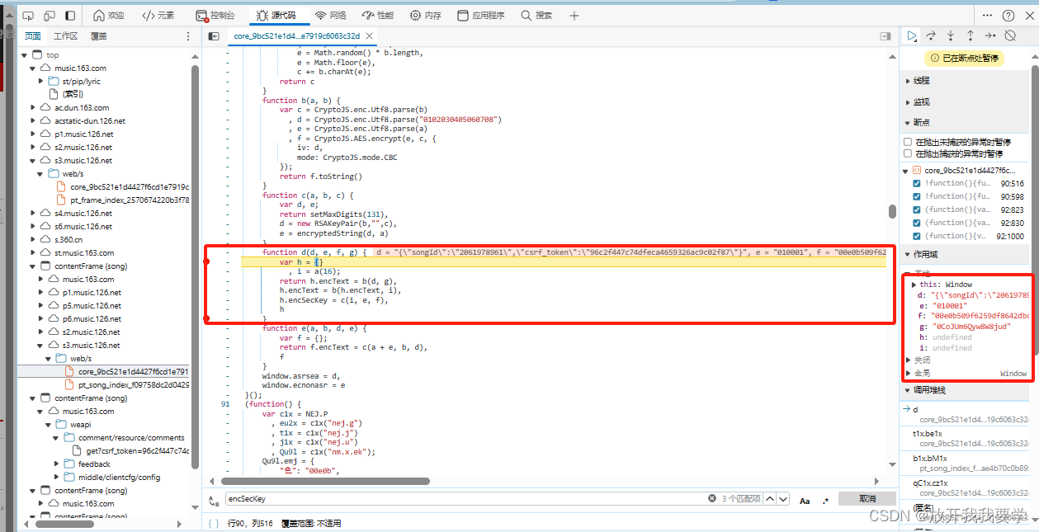
Task: Toggle the debugger sidebar collapse icon
Action: [x=886, y=36]
